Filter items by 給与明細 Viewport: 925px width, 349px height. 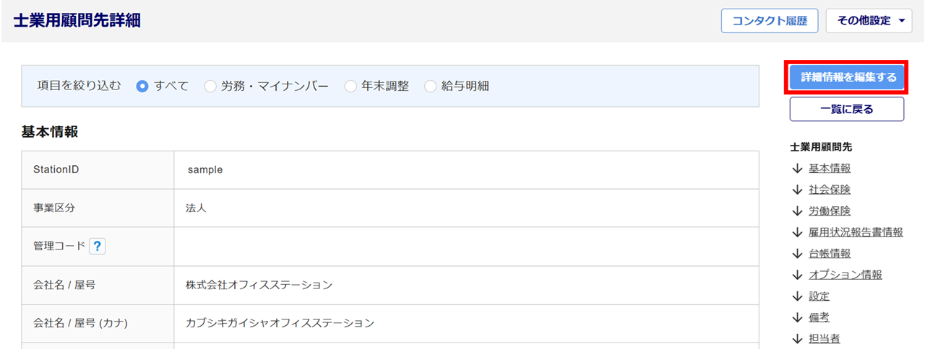pos(431,87)
